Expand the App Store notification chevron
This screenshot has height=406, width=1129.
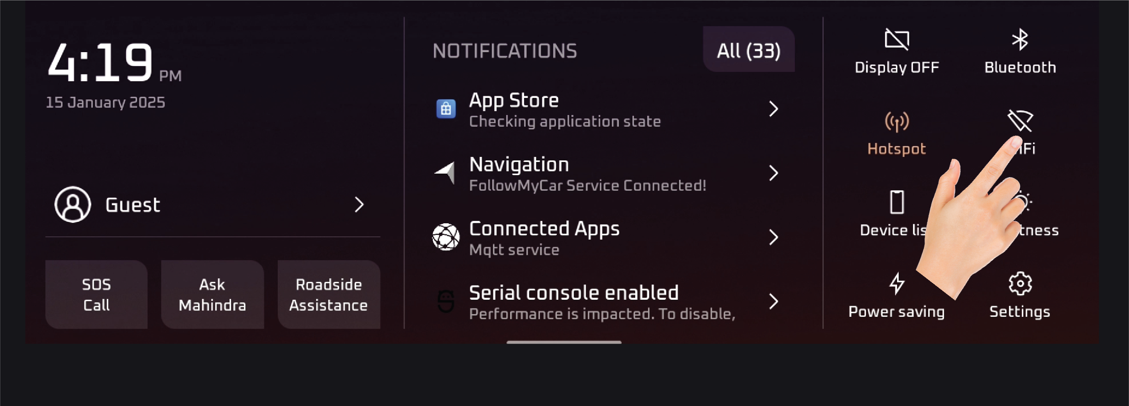pyautogui.click(x=773, y=109)
